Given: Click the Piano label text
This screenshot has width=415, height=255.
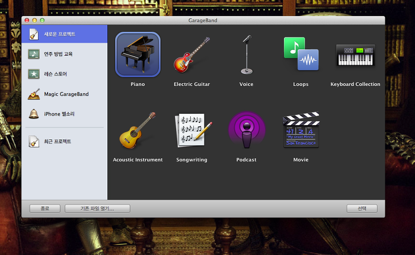Looking at the screenshot, I should click(x=138, y=84).
